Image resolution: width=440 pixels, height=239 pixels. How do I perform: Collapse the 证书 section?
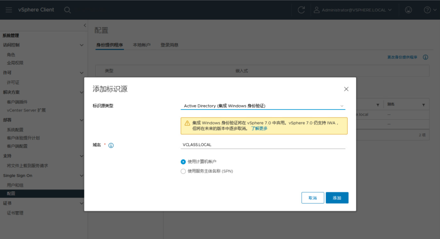point(81,204)
